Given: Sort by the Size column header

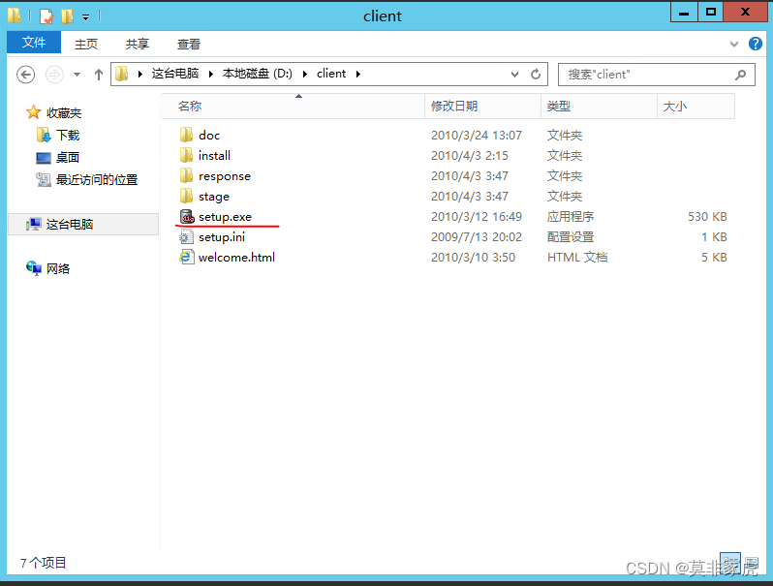Looking at the screenshot, I should [696, 106].
